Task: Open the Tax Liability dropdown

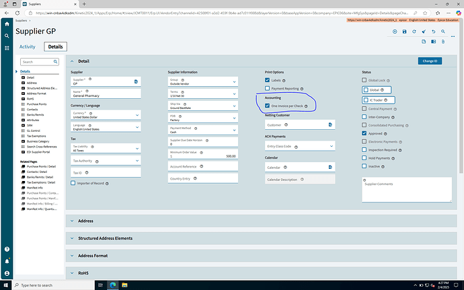Action: [137, 149]
